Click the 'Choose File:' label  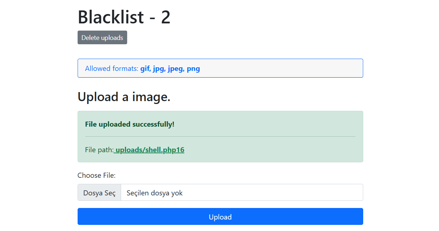[x=97, y=175]
